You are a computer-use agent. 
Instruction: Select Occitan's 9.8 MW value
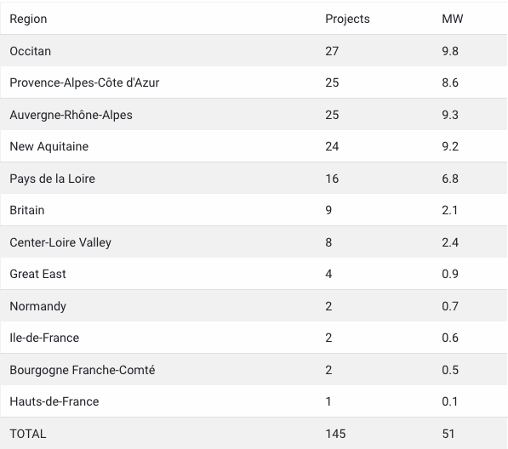(450, 51)
